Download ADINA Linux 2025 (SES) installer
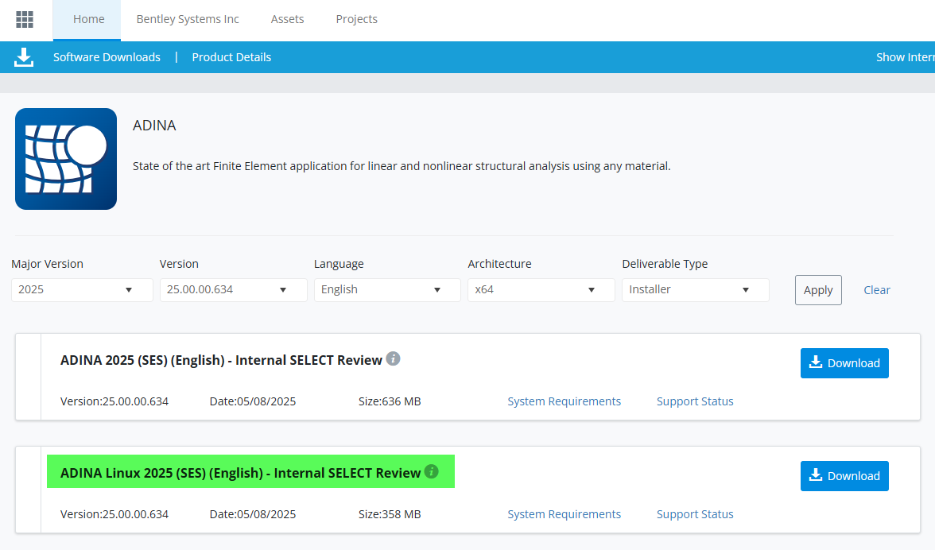Viewport: 935px width, 550px height. pos(844,475)
